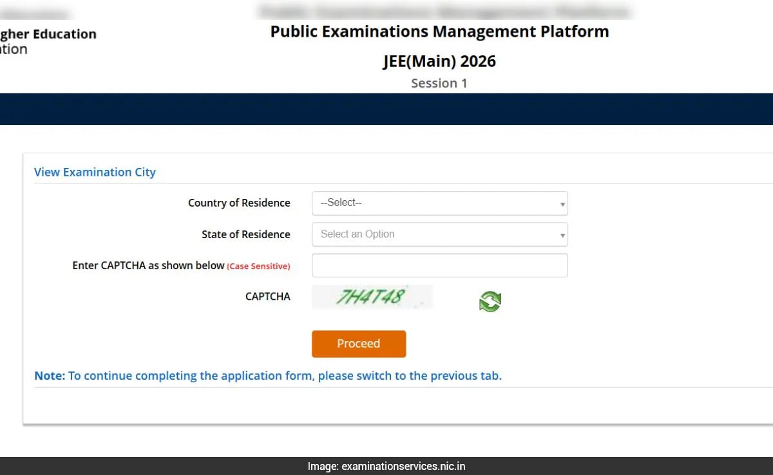
Task: Click inside the CAPTCHA entry field
Action: pyautogui.click(x=439, y=265)
